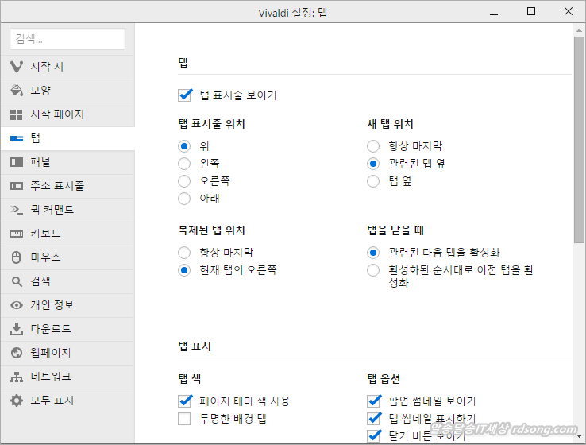Enable 투명한 배경 탭 checkbox
The width and height of the screenshot is (586, 445).
[185, 419]
